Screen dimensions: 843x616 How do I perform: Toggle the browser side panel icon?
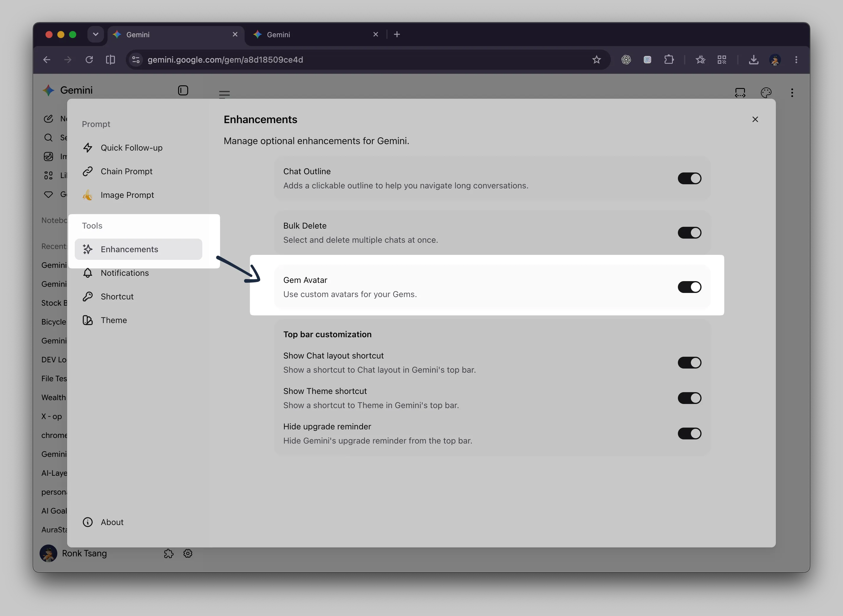(x=110, y=60)
